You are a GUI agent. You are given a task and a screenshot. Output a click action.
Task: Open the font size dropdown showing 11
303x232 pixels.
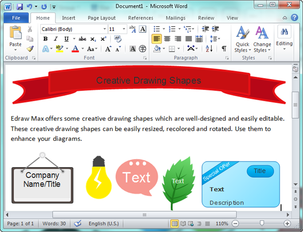point(117,29)
